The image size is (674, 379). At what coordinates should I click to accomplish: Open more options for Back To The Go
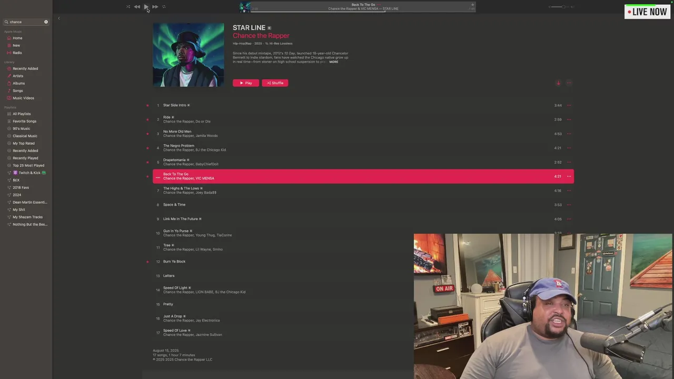tap(569, 176)
